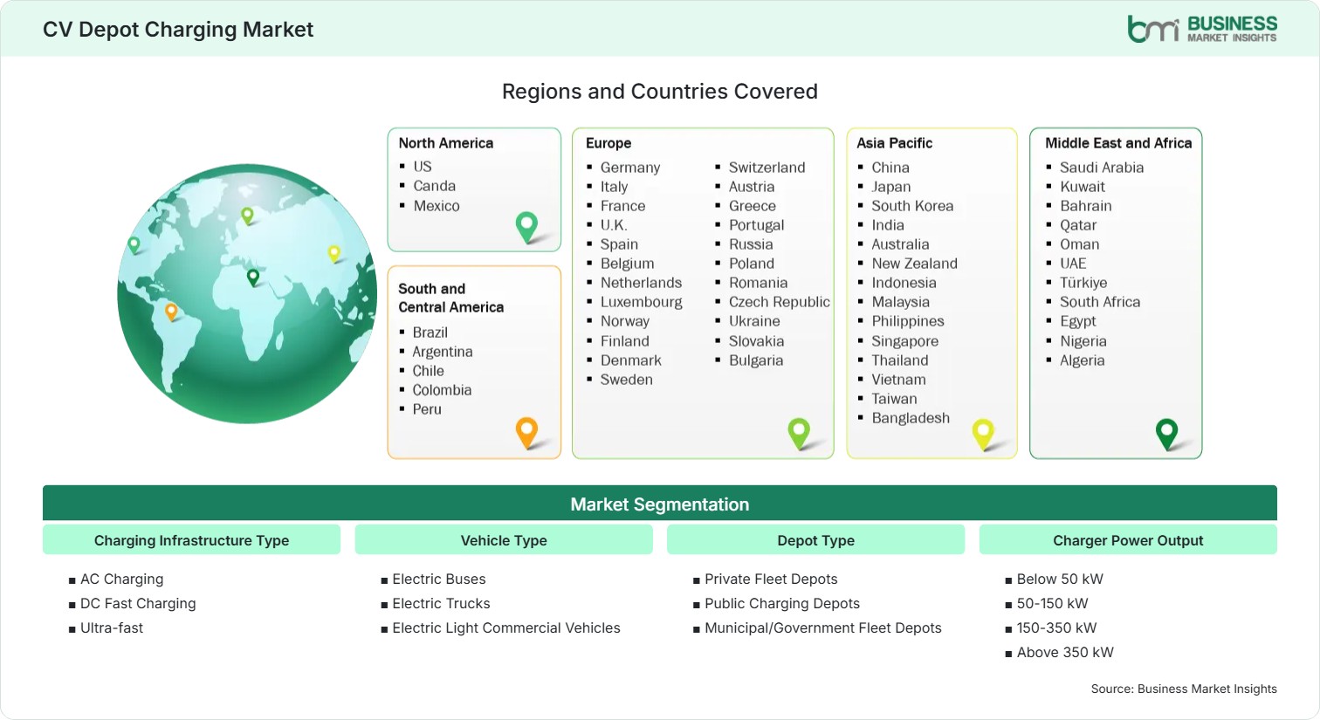1320x720 pixels.
Task: Click the 150-350 kW item
Action: click(x=1056, y=627)
